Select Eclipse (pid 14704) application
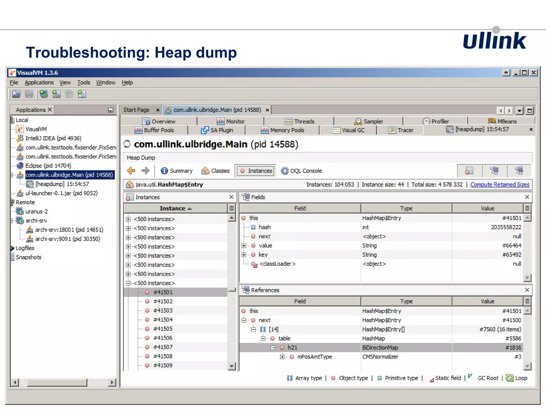The height and width of the screenshot is (410, 546). pyautogui.click(x=48, y=166)
